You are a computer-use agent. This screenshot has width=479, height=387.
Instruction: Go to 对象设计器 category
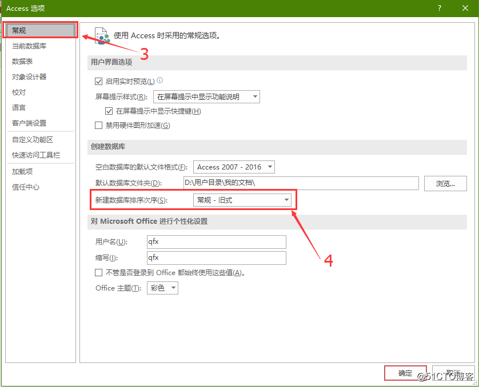point(41,77)
